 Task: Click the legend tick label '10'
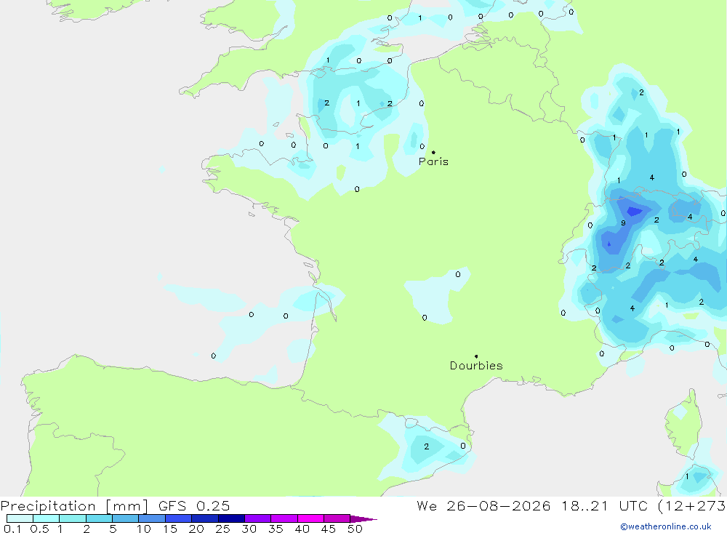(x=144, y=529)
